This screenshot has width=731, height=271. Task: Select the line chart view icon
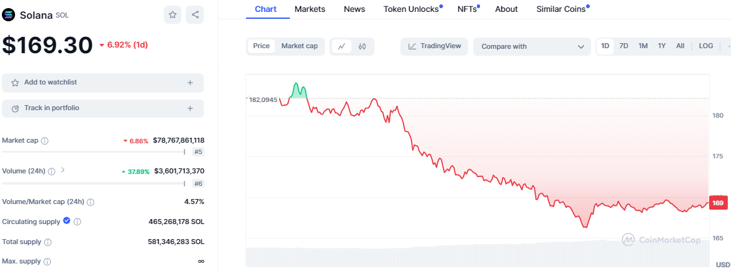[x=342, y=46]
